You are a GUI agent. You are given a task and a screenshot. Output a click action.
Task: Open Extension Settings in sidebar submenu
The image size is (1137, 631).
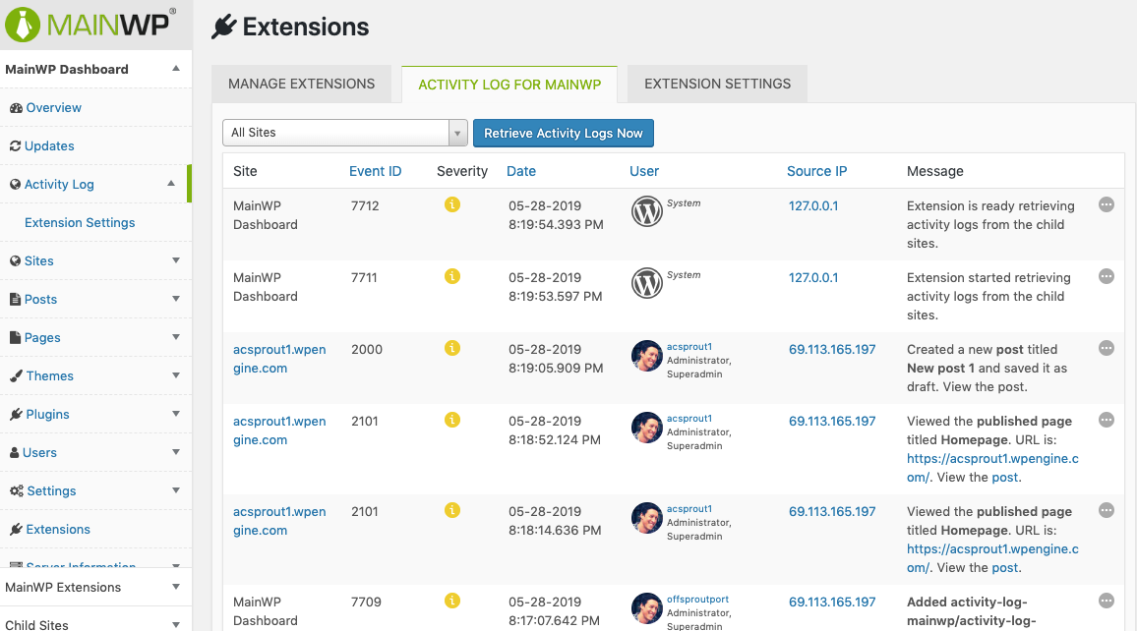pos(80,222)
